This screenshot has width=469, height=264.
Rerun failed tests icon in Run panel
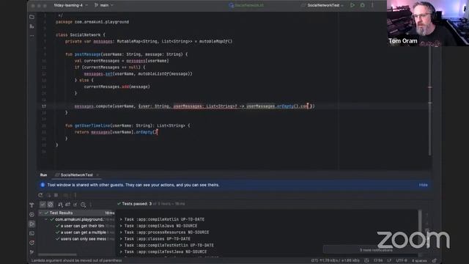click(49, 195)
